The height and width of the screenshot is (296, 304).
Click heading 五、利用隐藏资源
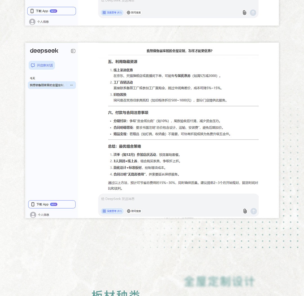point(123,61)
